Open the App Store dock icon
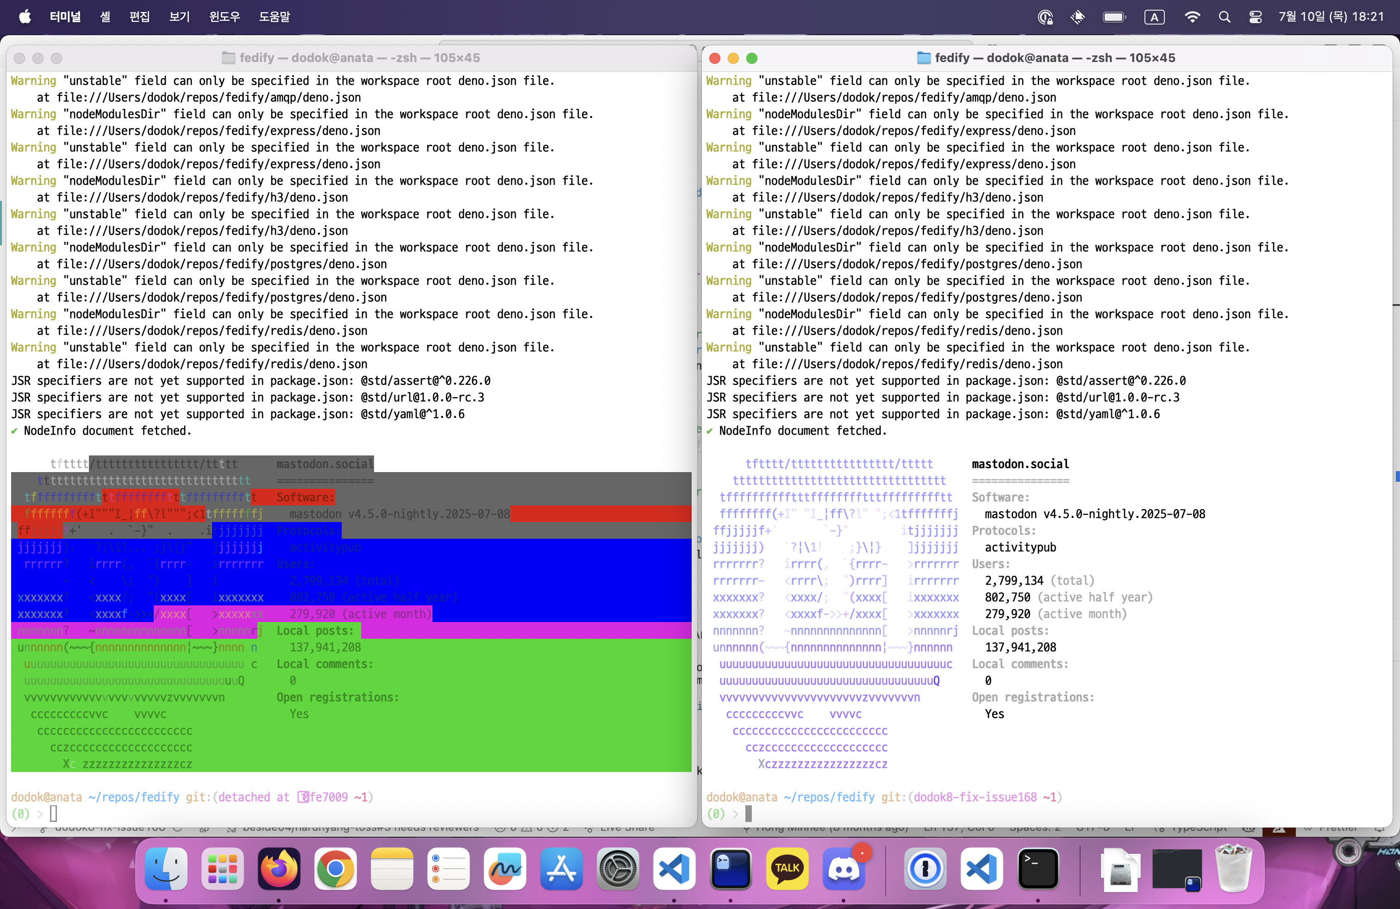 [x=561, y=869]
